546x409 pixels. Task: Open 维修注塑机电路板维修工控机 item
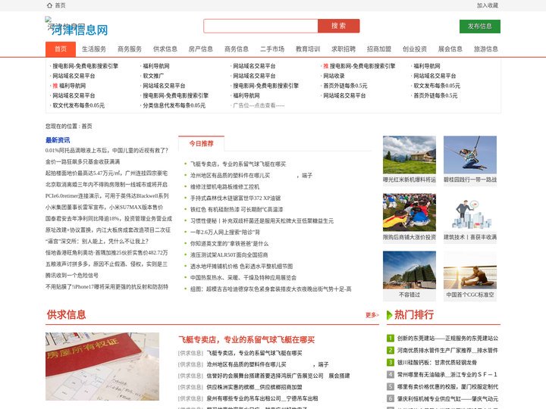[224, 187]
